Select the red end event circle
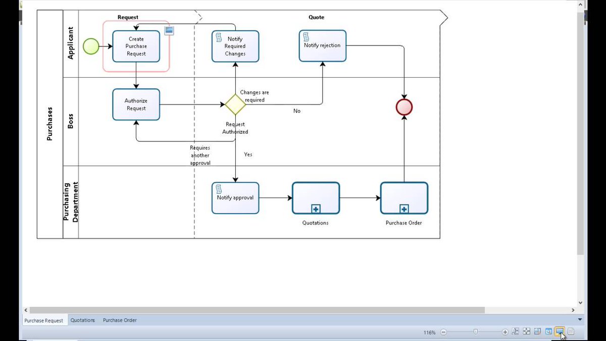 tap(404, 107)
